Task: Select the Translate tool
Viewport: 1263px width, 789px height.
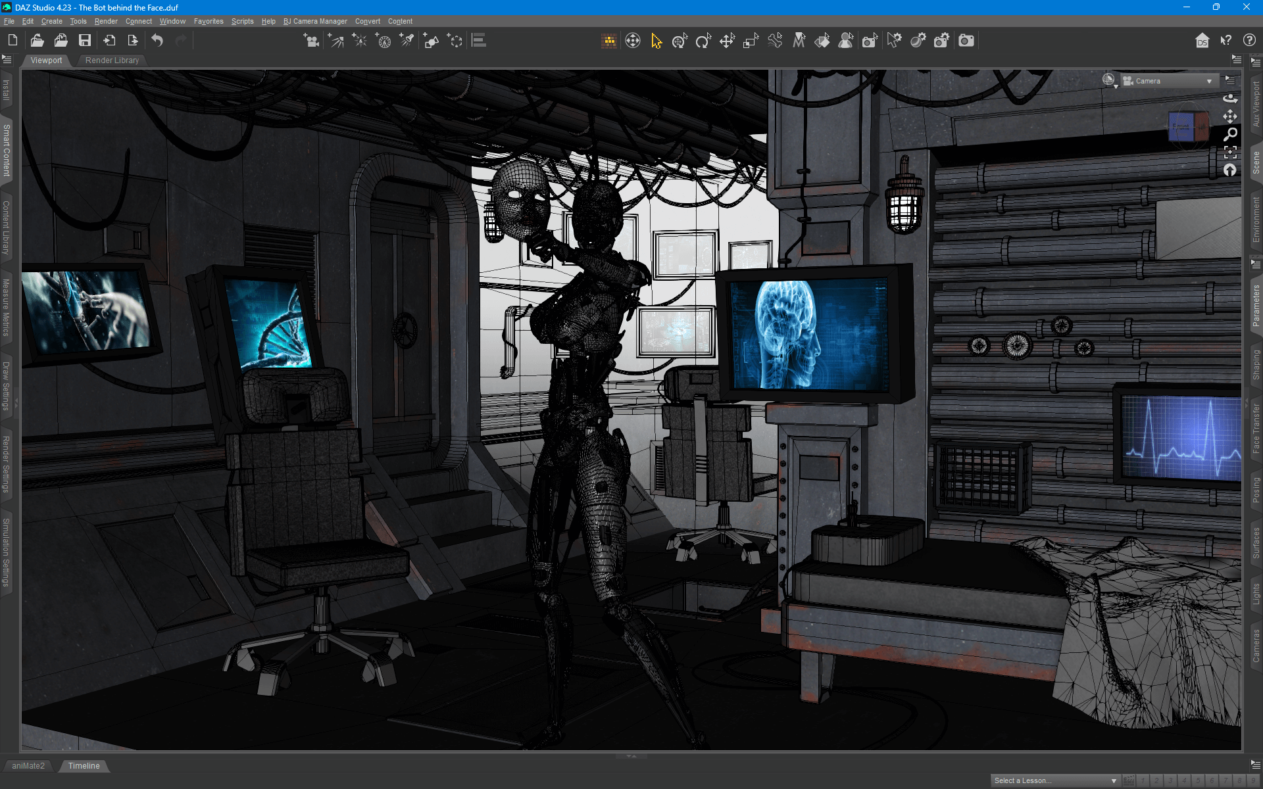Action: 727,41
